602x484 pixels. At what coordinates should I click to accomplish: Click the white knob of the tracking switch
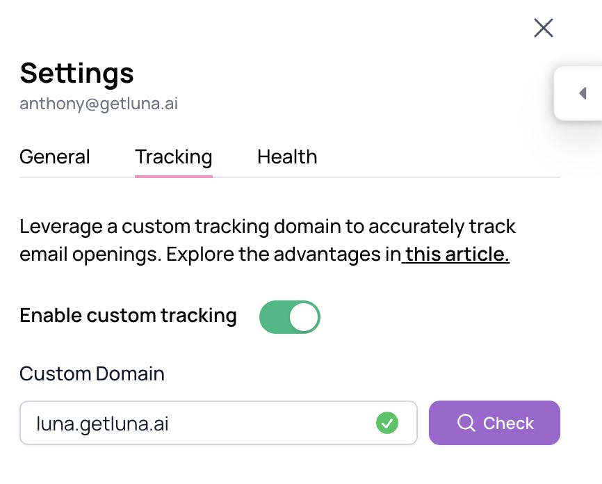point(304,317)
